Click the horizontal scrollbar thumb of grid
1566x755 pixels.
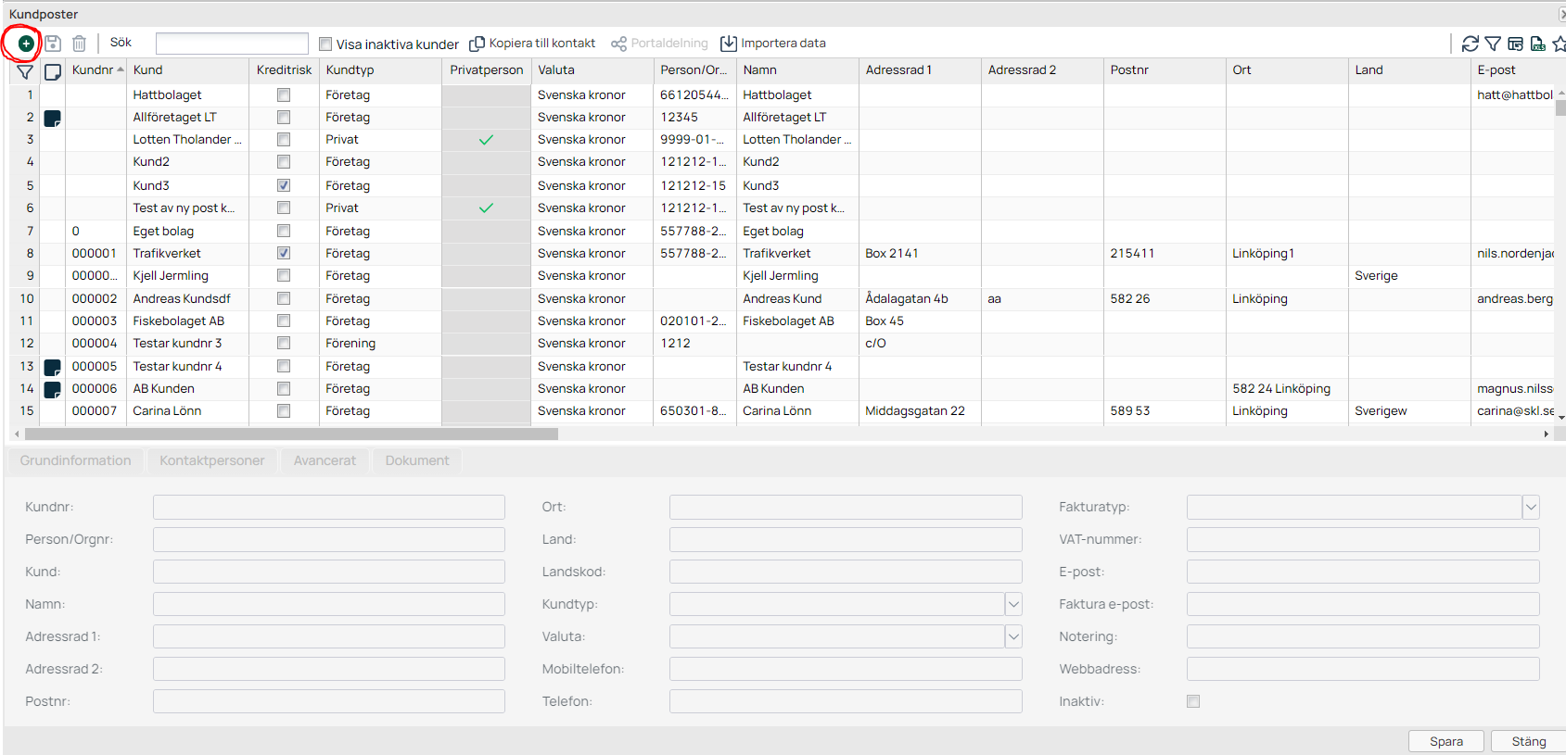(x=292, y=434)
